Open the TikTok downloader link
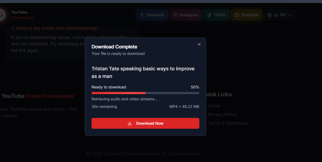Screen dimensions: 322x162 coord(216,15)
